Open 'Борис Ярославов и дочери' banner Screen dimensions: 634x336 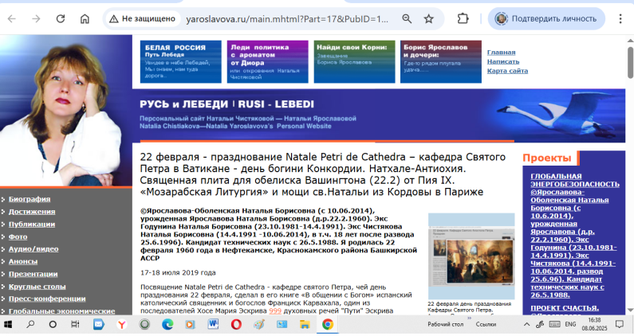point(441,62)
